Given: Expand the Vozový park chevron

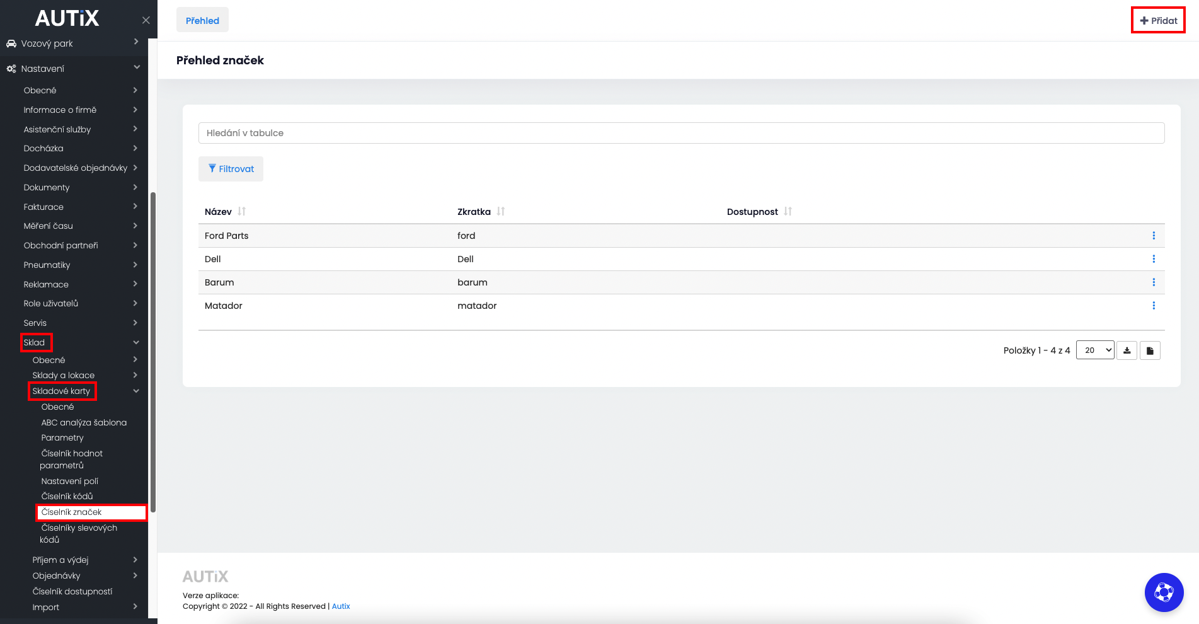Looking at the screenshot, I should pyautogui.click(x=136, y=42).
